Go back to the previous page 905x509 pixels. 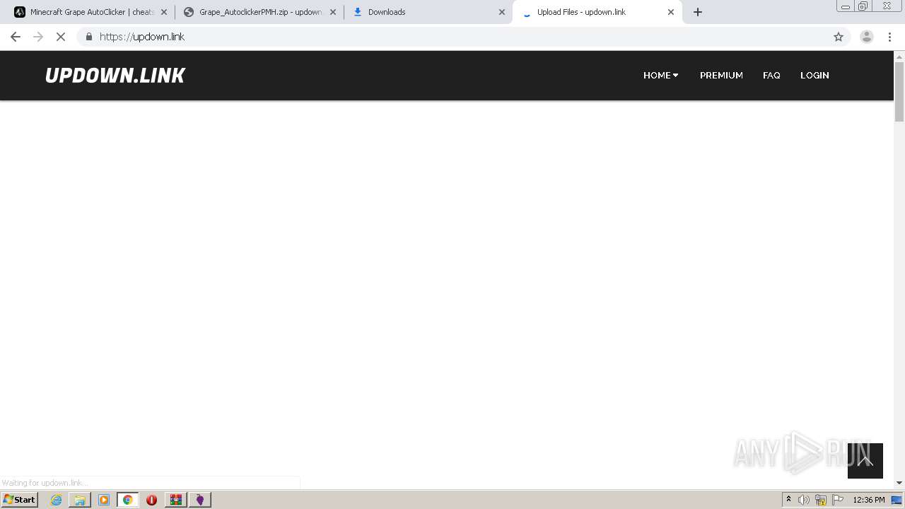pos(16,37)
